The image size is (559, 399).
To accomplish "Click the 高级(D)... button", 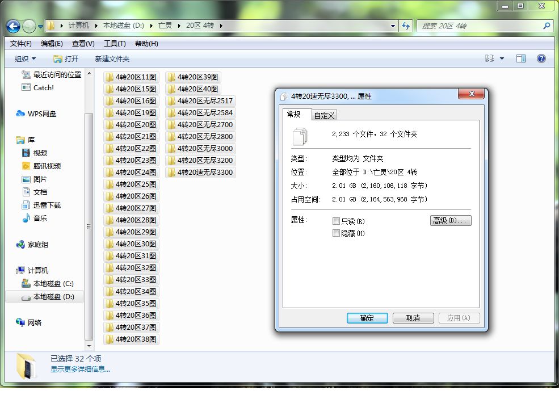I will [x=451, y=220].
